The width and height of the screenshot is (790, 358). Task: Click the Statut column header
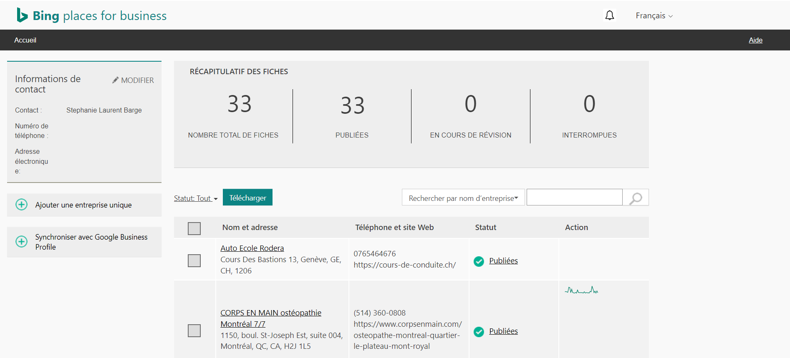(485, 228)
